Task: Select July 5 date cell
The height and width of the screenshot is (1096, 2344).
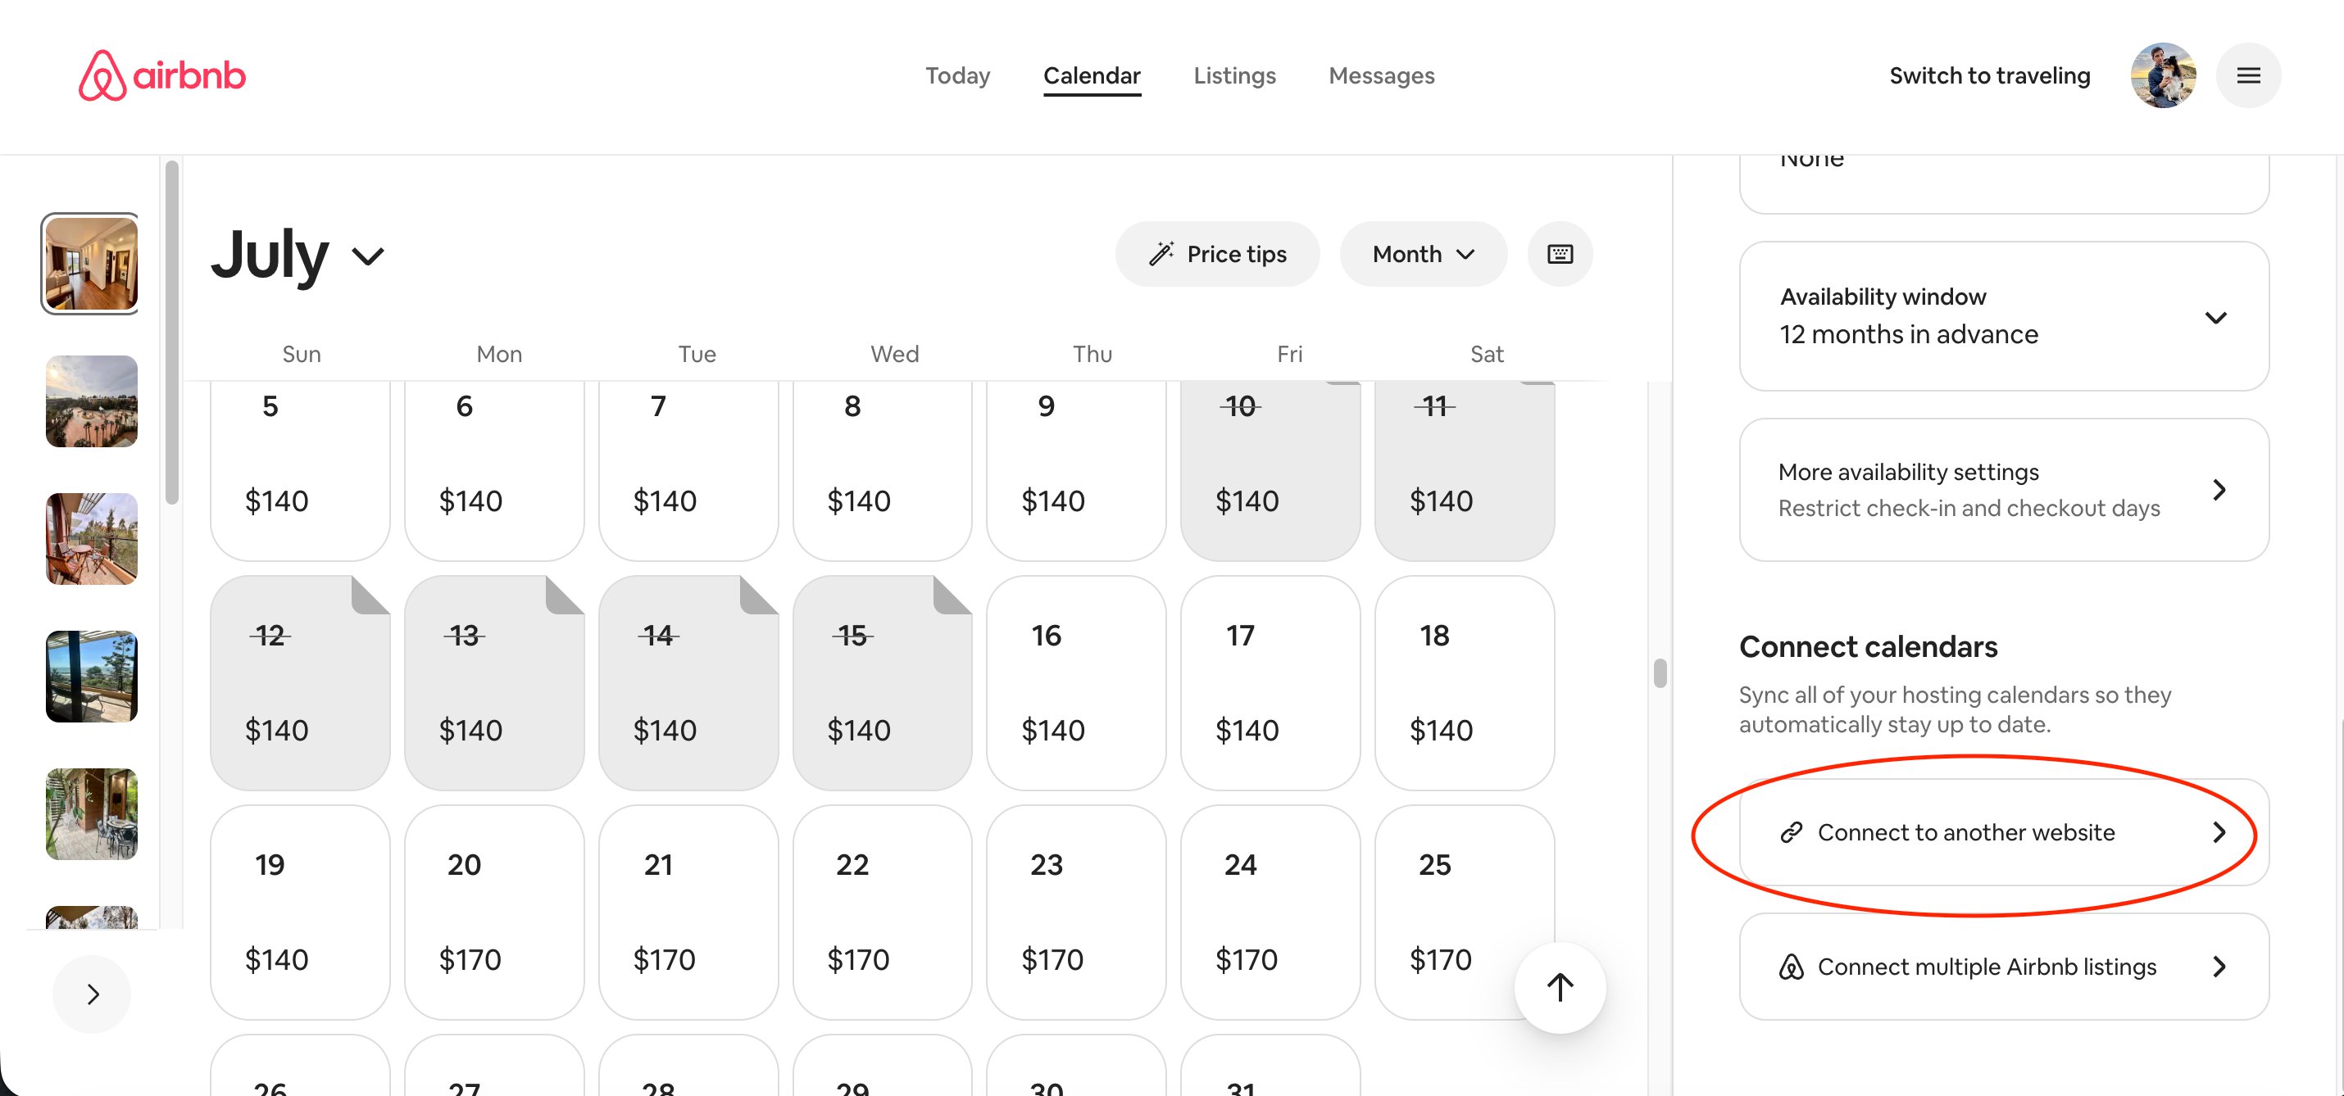Action: click(x=299, y=470)
